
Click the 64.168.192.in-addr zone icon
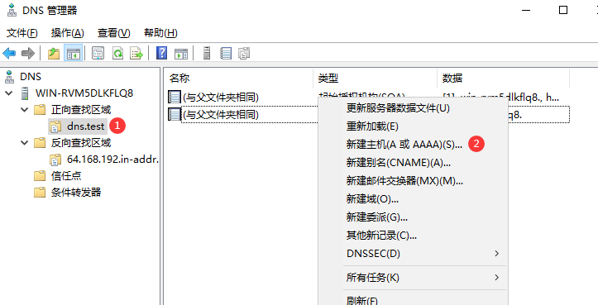(55, 160)
